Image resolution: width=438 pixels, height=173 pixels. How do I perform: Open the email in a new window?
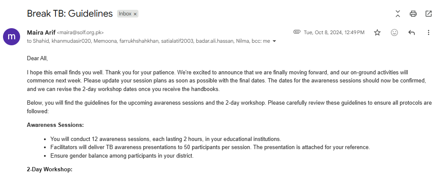click(x=429, y=14)
